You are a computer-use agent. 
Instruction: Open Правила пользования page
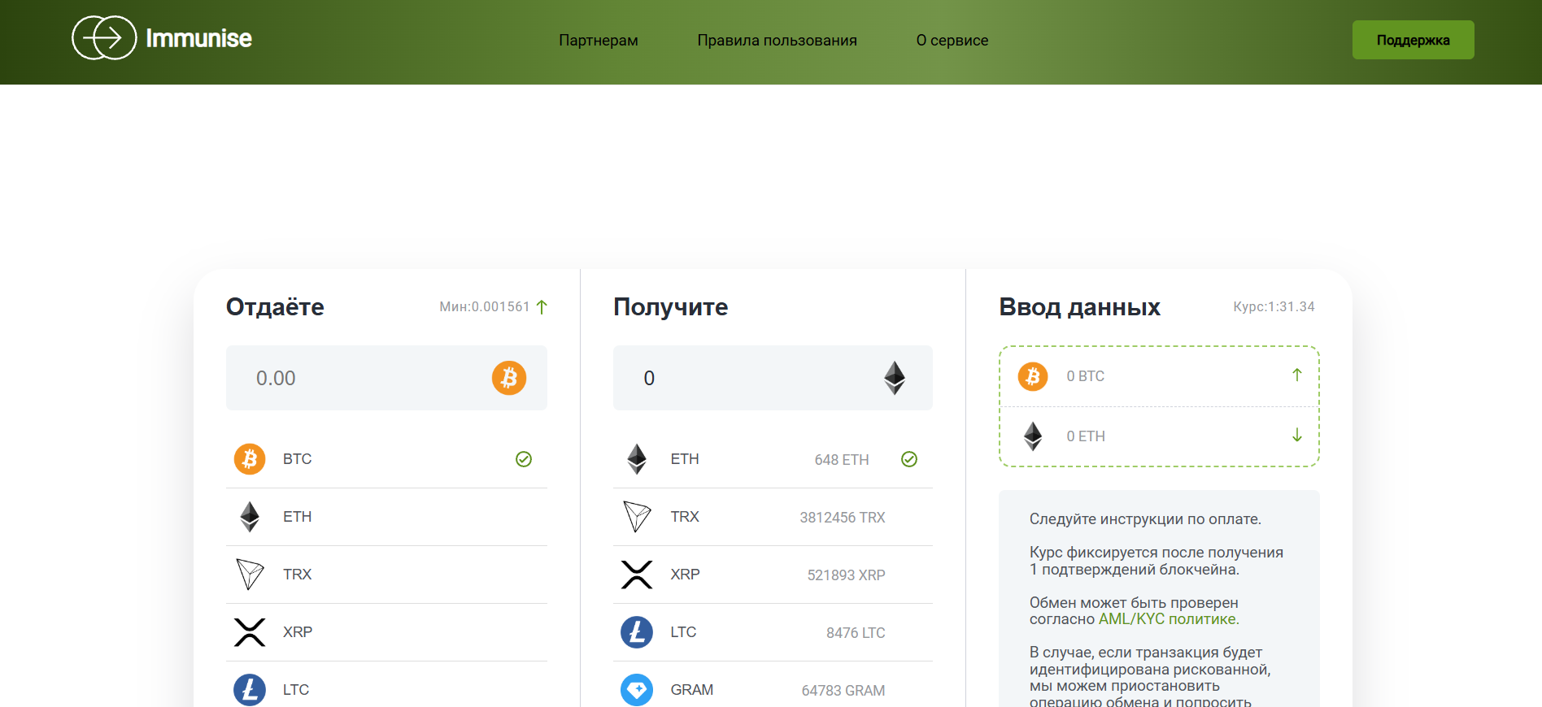click(778, 40)
